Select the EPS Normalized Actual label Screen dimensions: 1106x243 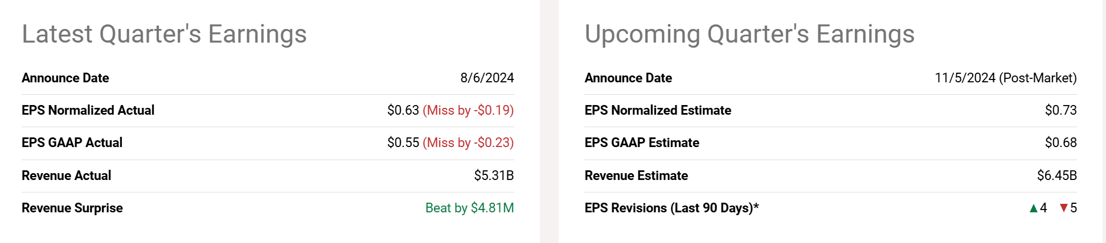click(x=88, y=110)
